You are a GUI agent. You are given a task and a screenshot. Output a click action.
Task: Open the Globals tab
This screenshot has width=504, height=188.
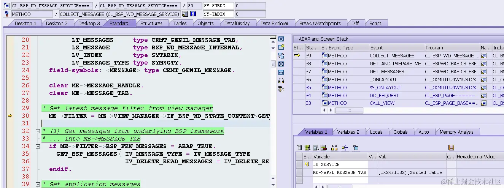400,132
